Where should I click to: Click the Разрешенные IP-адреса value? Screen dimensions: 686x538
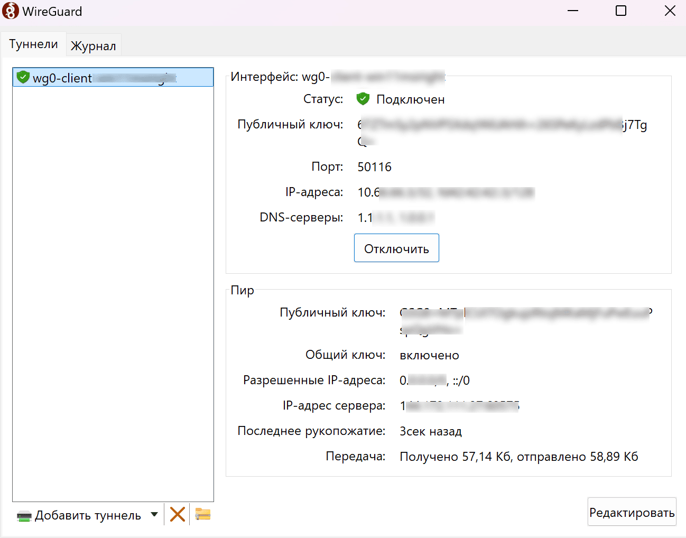435,381
